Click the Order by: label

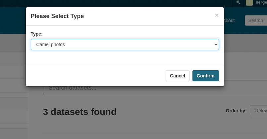click(236, 111)
